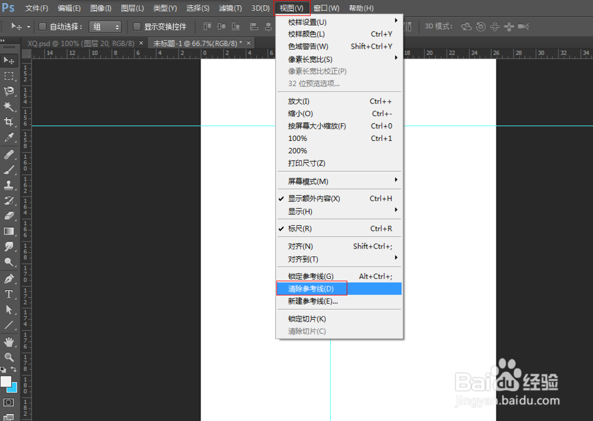Reset default foreground and background colors
This screenshot has width=593, height=421.
click(3, 369)
